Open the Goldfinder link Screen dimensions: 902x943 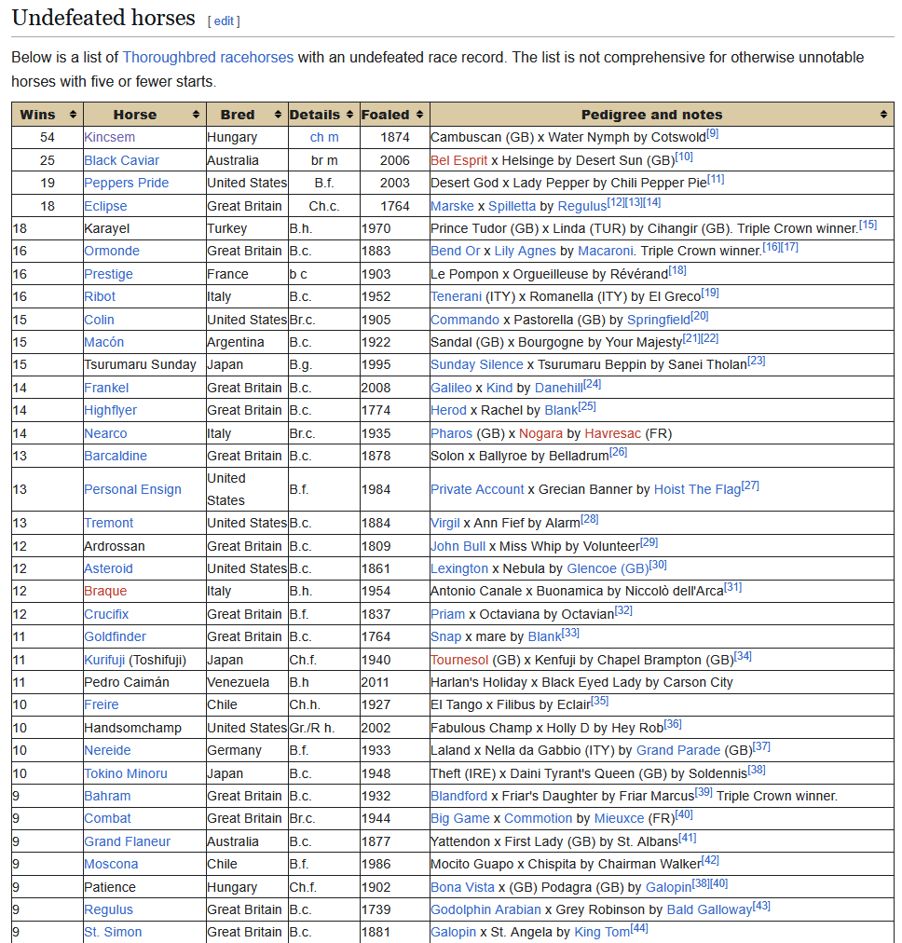point(115,636)
